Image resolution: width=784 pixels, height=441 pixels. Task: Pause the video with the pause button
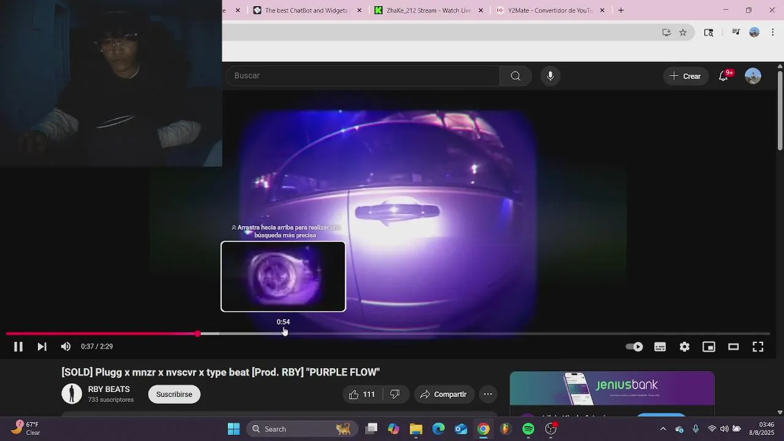click(18, 347)
